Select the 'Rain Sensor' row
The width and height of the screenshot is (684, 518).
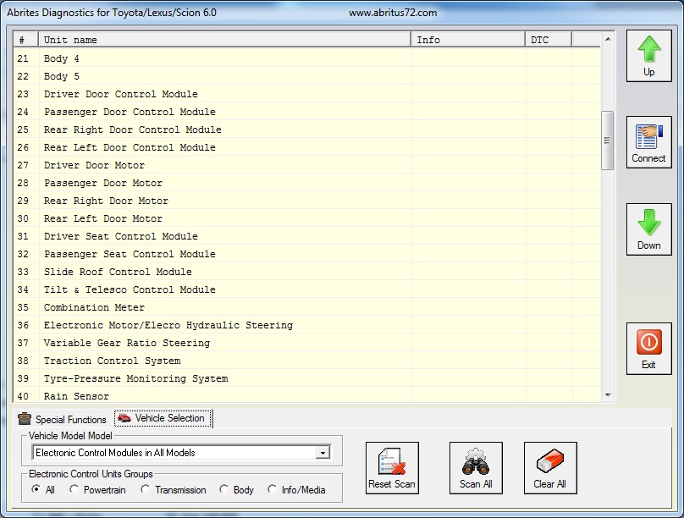tap(307, 395)
